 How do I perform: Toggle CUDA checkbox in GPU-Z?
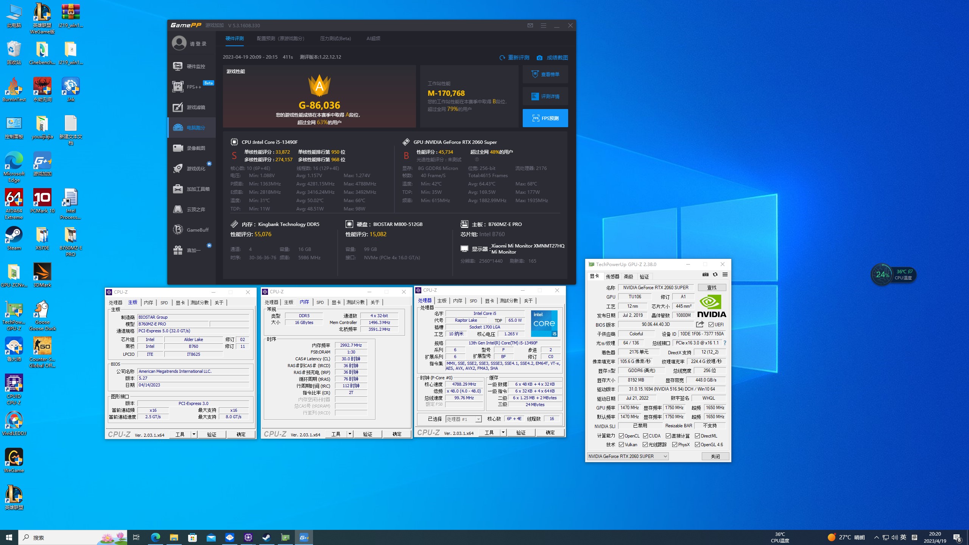[x=645, y=436]
